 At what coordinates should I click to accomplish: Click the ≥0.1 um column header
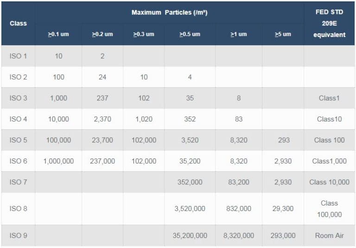58,35
